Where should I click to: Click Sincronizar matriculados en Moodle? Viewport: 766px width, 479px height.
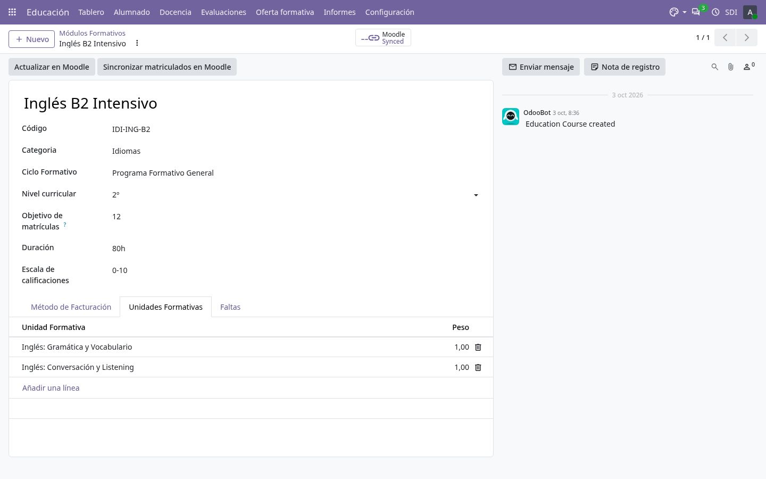pyautogui.click(x=167, y=67)
